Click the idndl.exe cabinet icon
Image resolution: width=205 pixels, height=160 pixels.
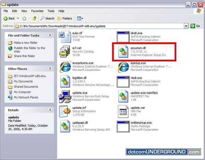(123, 37)
